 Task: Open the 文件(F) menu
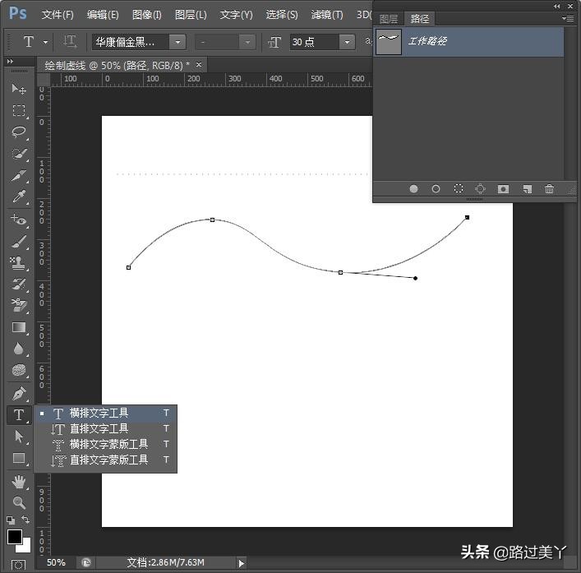tap(58, 15)
